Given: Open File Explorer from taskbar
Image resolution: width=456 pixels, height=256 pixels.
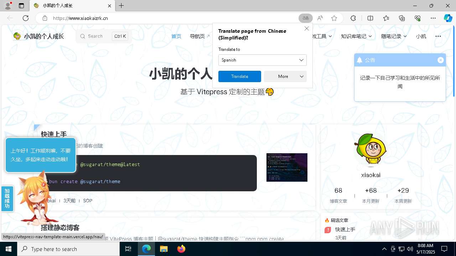Looking at the screenshot, I should [164, 249].
